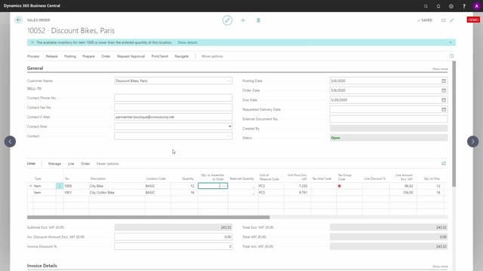
Task: Click the Inv. Discount Amount Excl. VAT field
Action: (173, 237)
